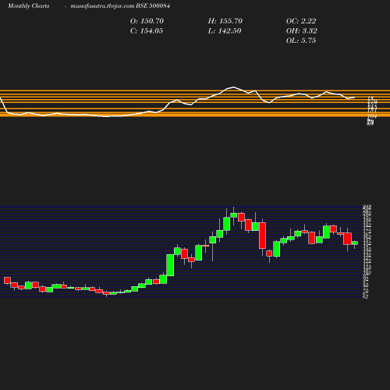The width and height of the screenshot is (390, 390).
Task: Select the high value H: 155.70
Action: click(225, 21)
